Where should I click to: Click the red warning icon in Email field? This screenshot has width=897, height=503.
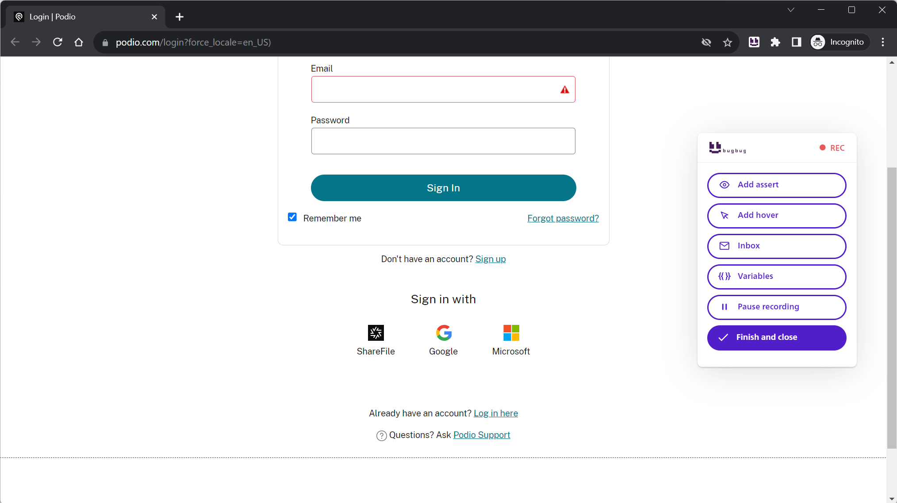point(564,90)
